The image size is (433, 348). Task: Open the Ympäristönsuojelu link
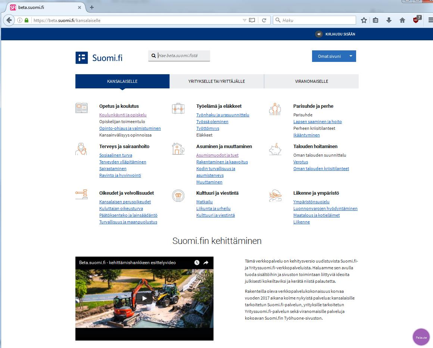click(311, 202)
